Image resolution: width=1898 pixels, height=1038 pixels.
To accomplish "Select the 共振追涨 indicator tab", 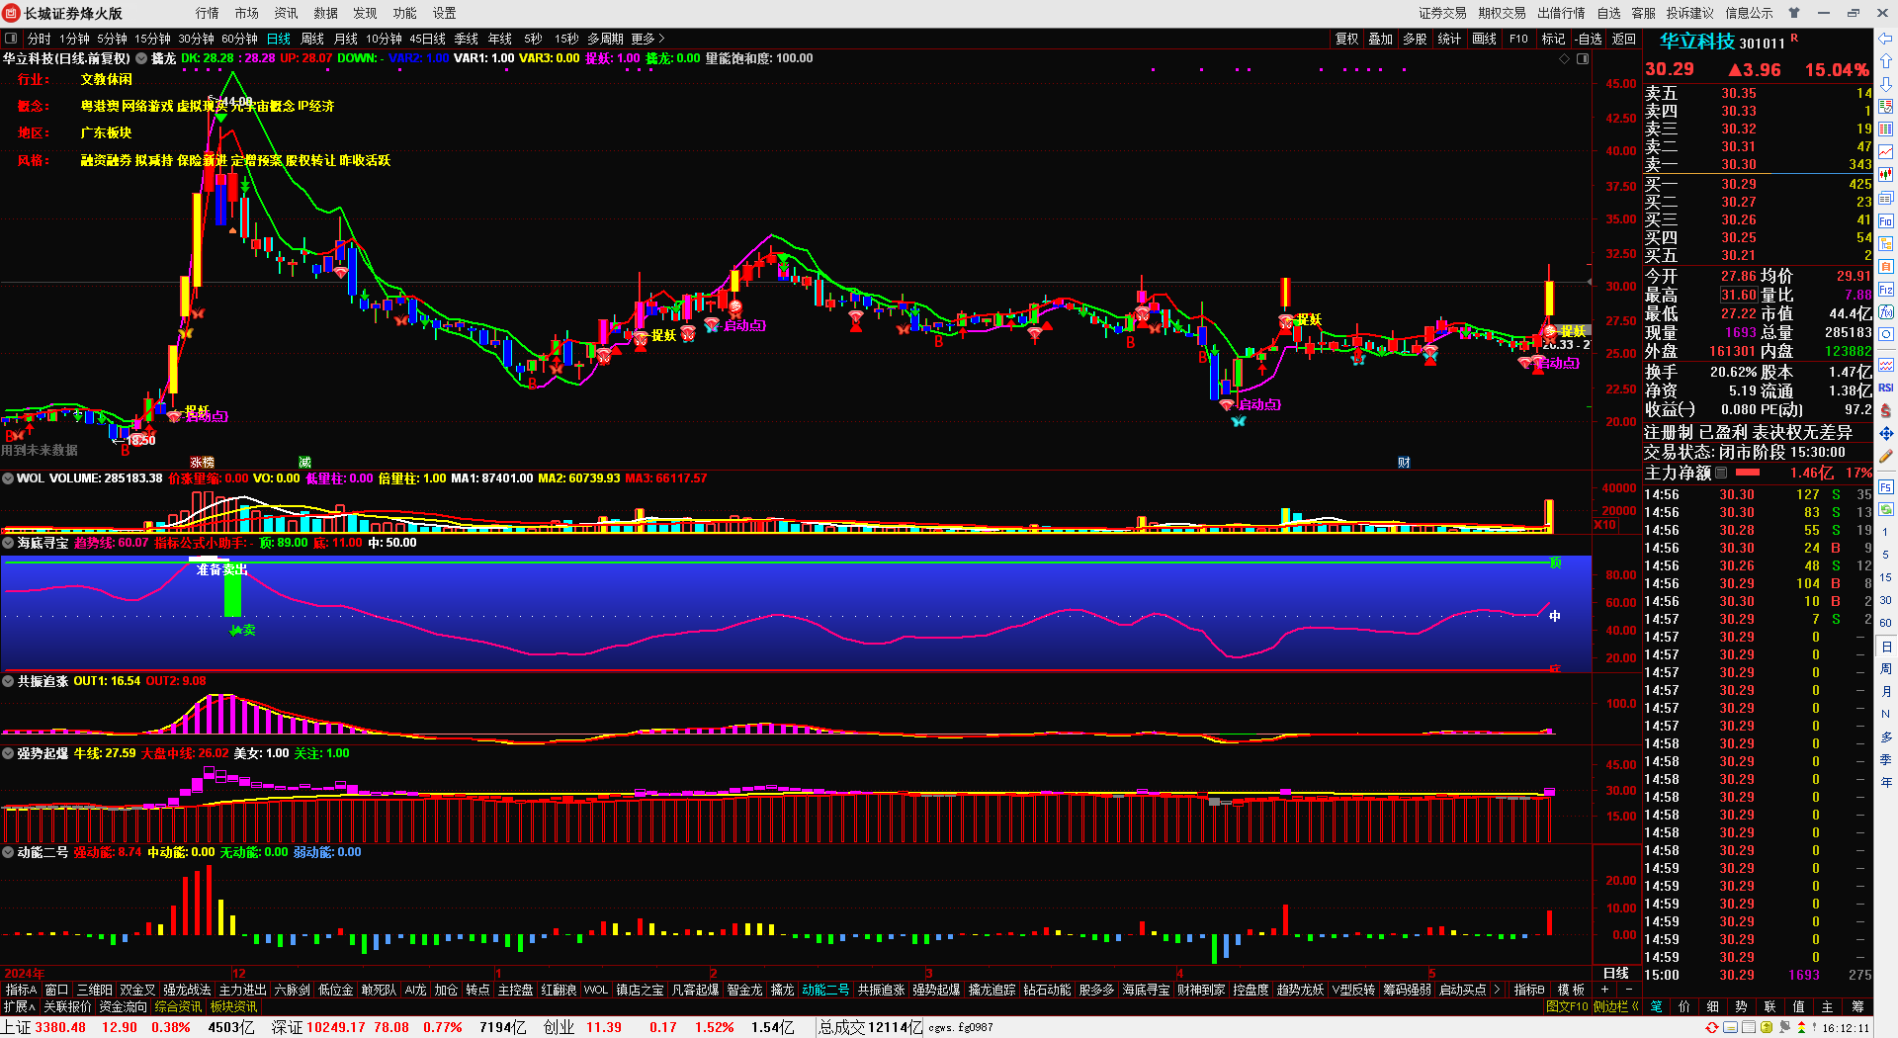I will click(881, 990).
